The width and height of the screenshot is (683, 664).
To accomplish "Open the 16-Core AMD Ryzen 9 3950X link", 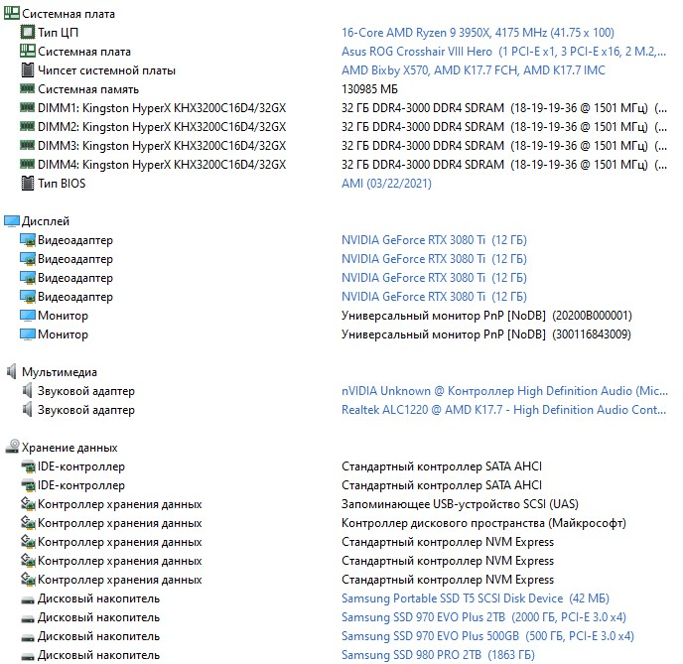I will pos(478,33).
